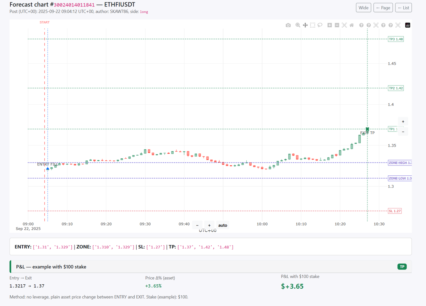Click the green TP status badge
The width and height of the screenshot is (426, 306).
click(402, 267)
